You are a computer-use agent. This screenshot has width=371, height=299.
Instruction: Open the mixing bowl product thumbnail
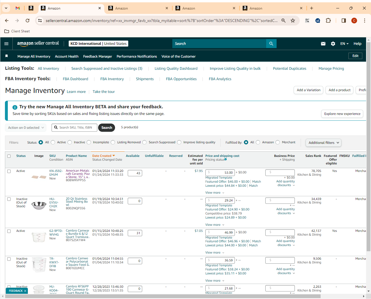point(39,205)
